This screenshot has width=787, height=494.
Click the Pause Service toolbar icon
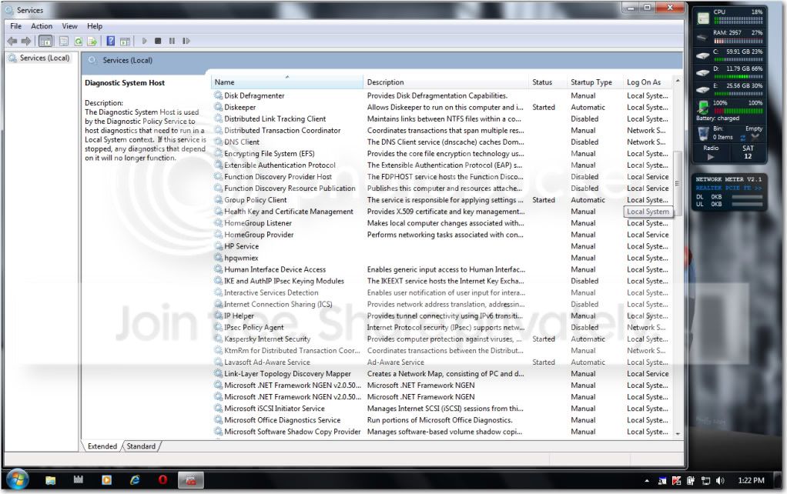[172, 41]
